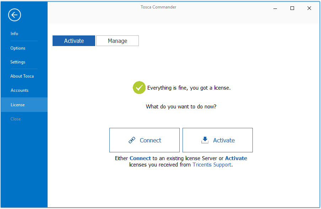Minimize the Tosca Commander window
321x209 pixels.
click(275, 9)
